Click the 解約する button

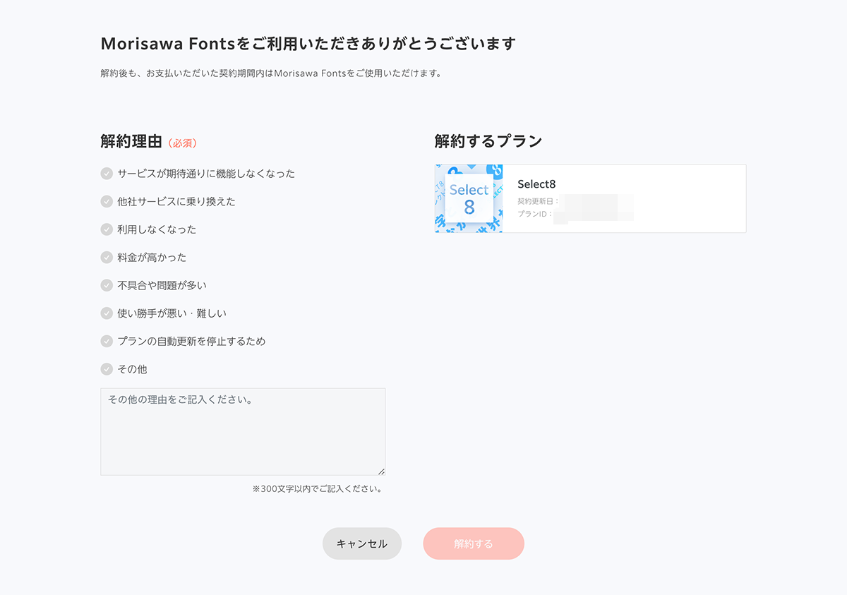473,543
